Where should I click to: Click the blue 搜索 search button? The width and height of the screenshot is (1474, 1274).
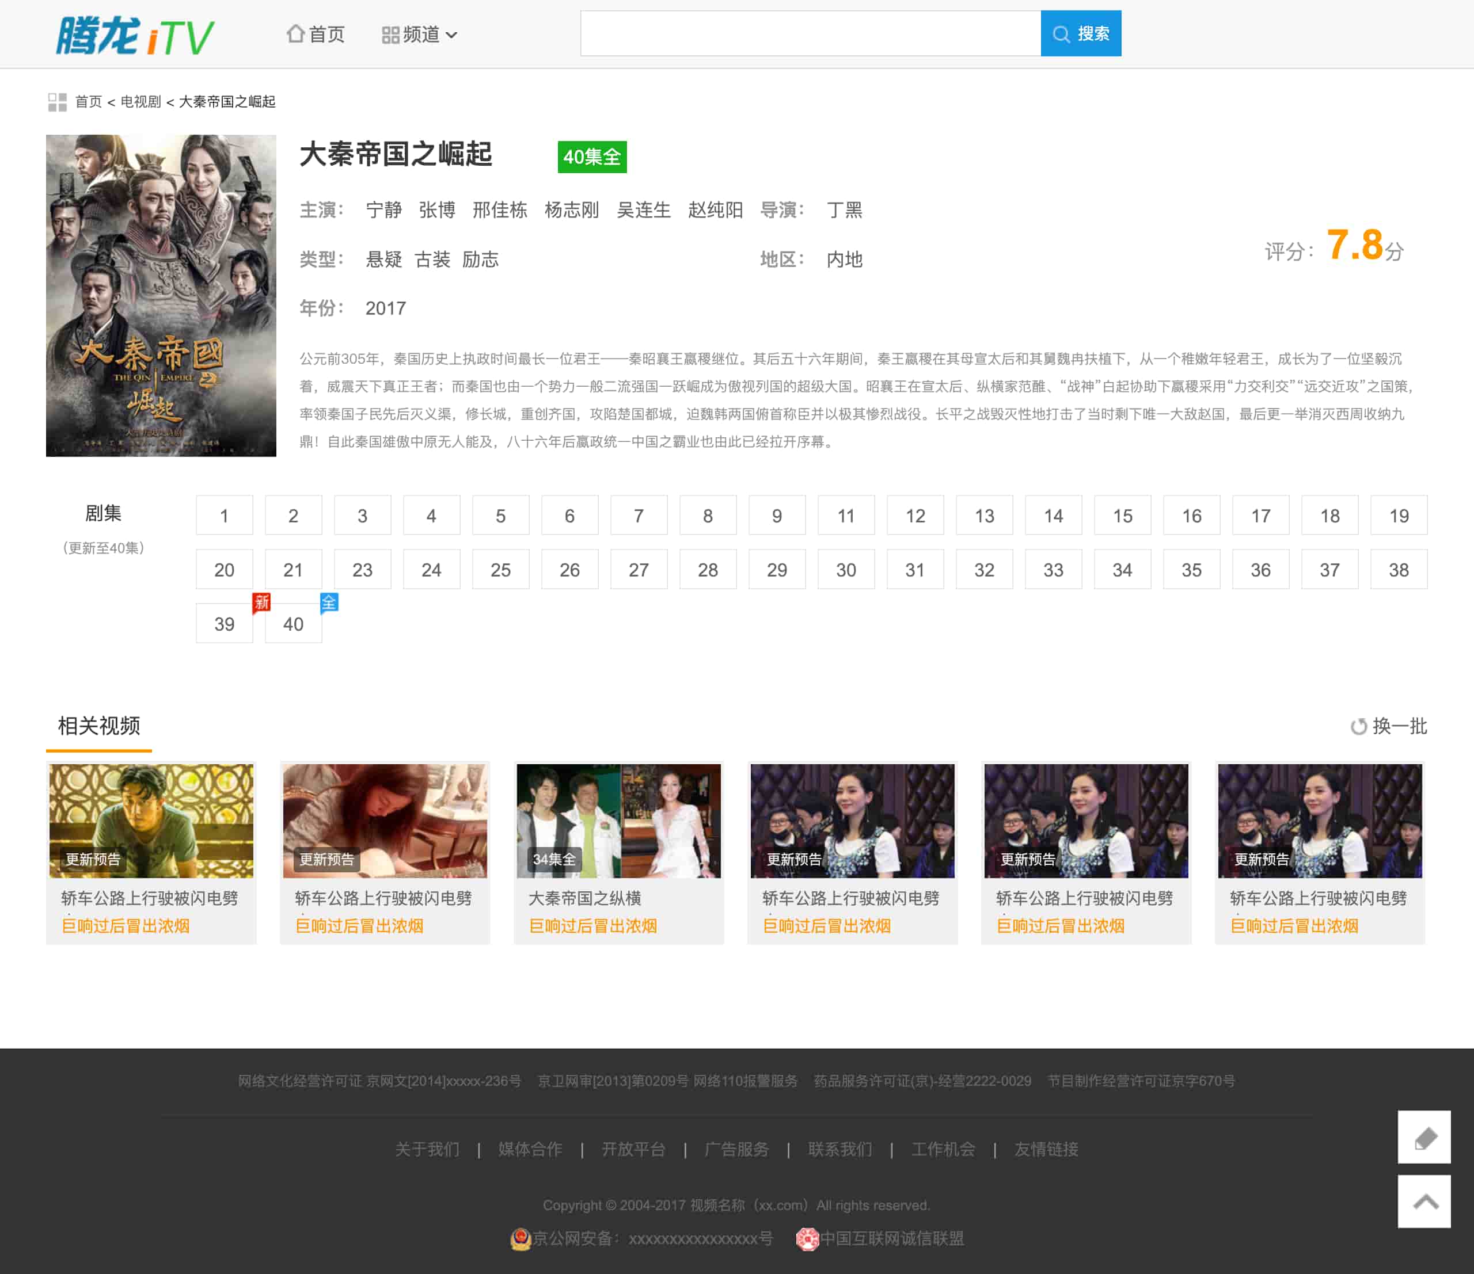[1080, 33]
